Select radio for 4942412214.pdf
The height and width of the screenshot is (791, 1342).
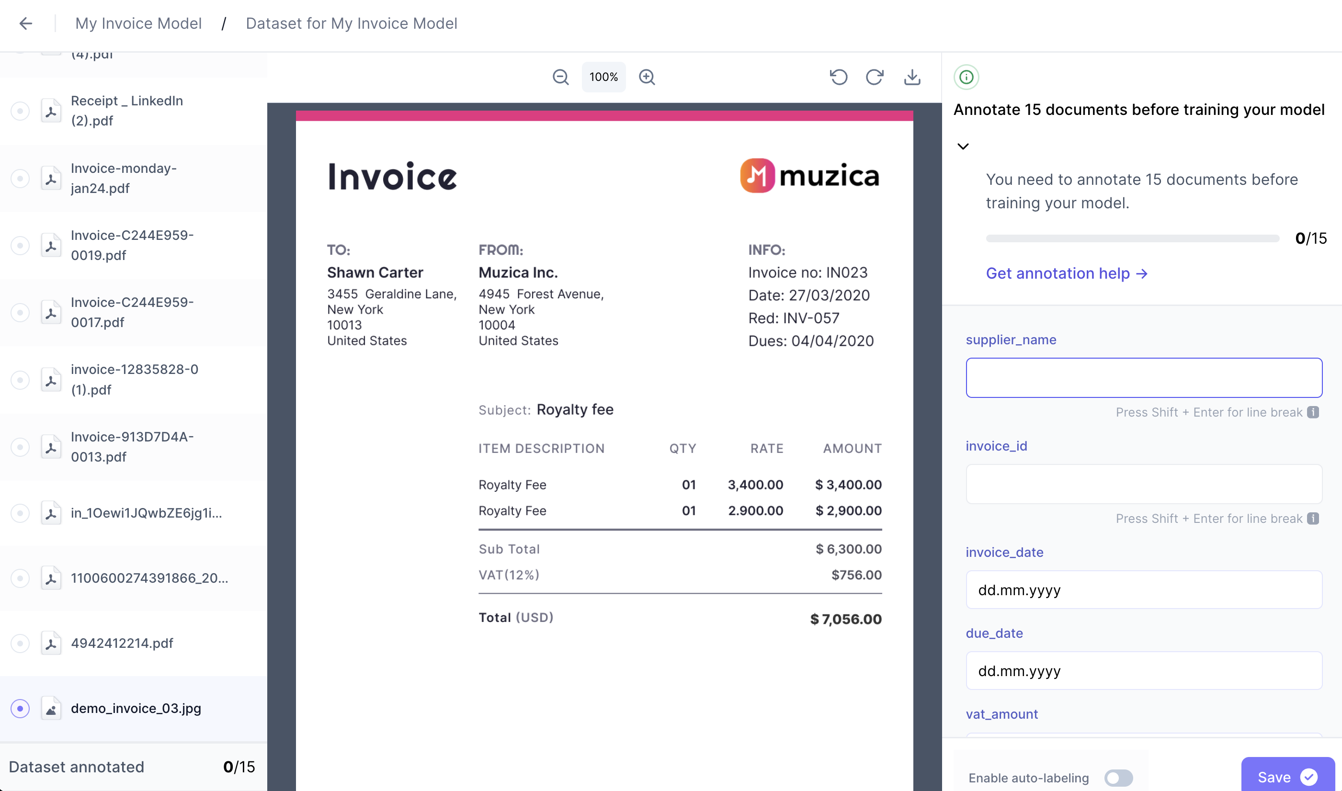point(20,644)
